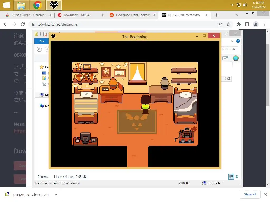Open the File tab in Explorer
Viewport: 270px width, 202px height.
pyautogui.click(x=41, y=41)
